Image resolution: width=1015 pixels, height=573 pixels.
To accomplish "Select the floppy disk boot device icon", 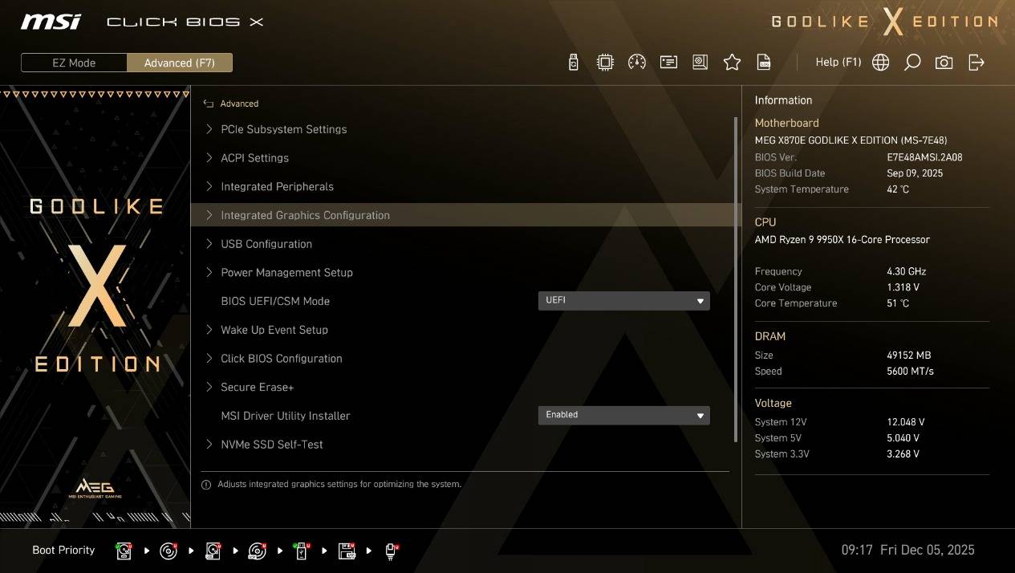I will point(347,551).
